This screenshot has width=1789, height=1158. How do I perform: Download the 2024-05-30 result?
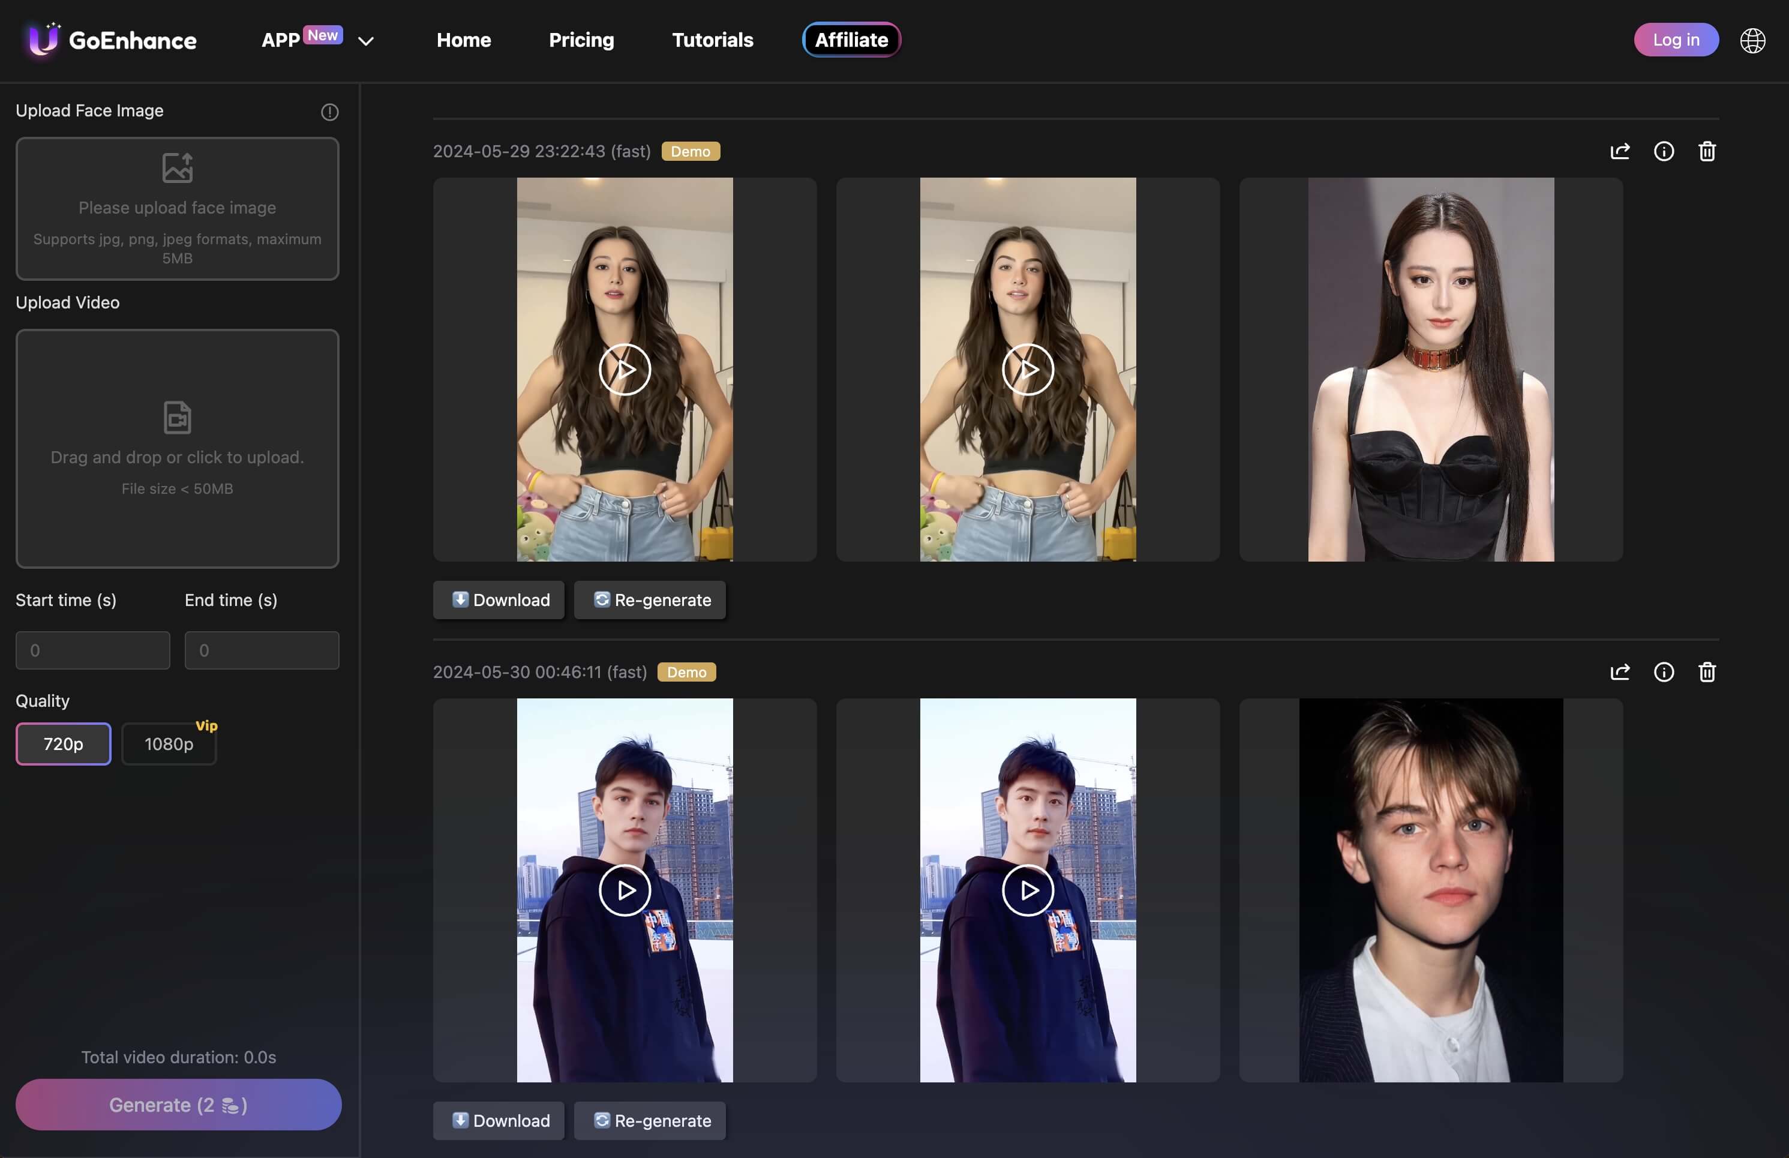[x=499, y=1120]
